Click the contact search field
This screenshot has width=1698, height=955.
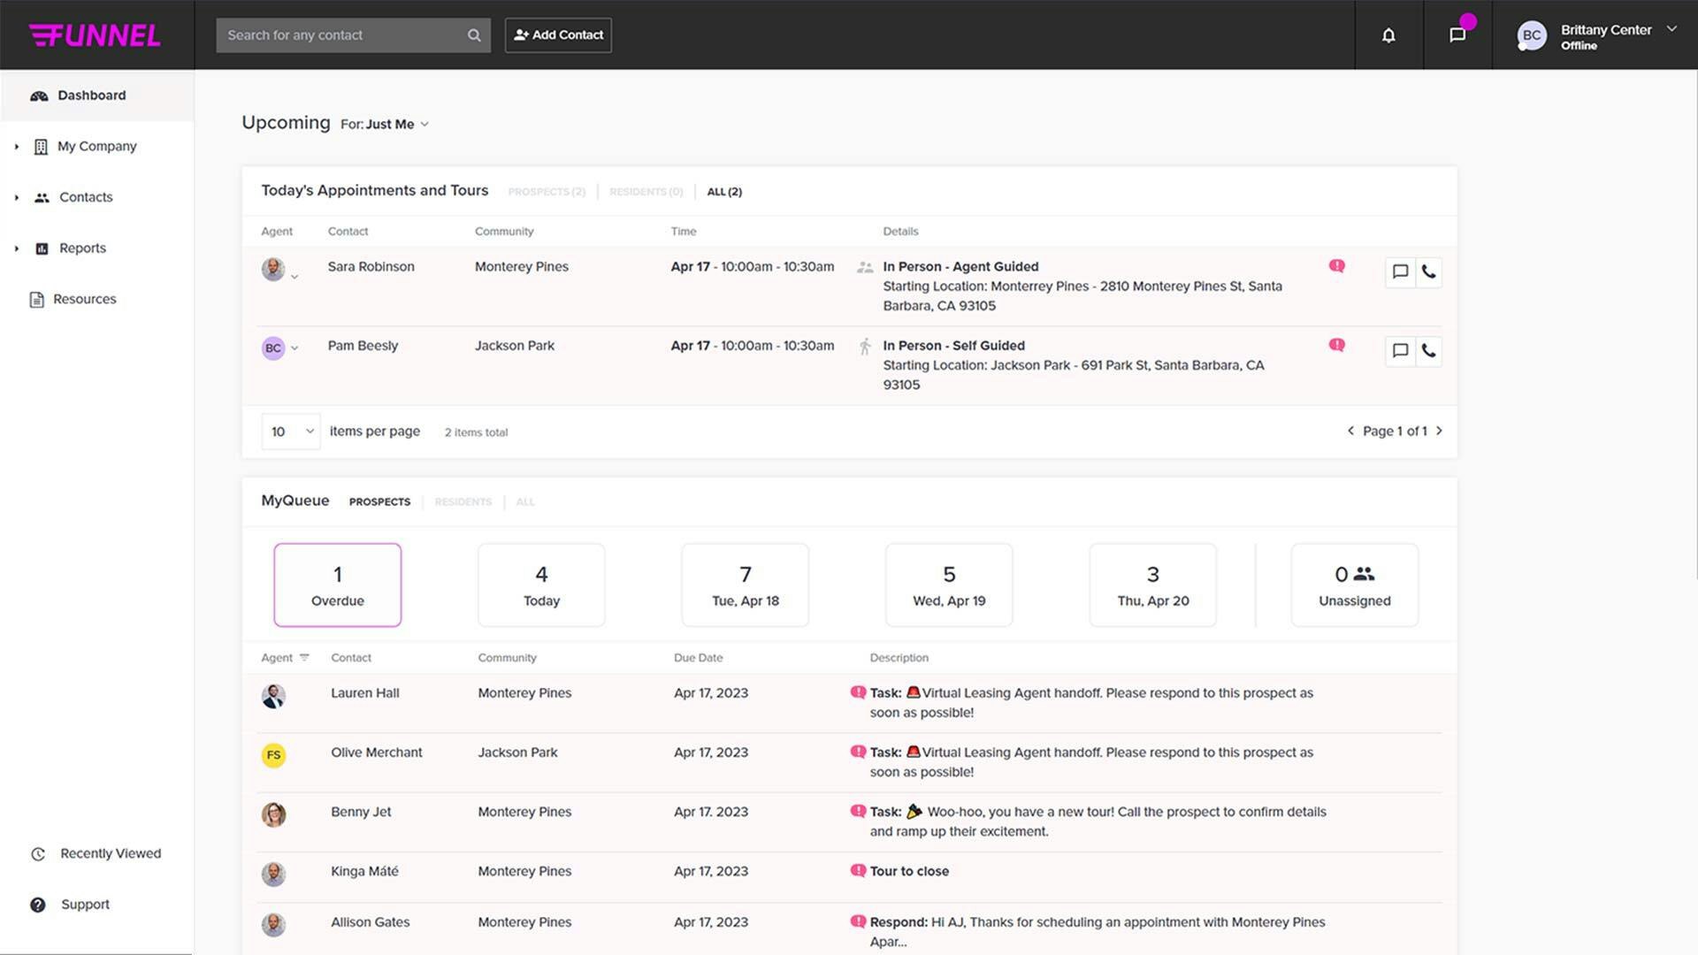click(x=345, y=35)
